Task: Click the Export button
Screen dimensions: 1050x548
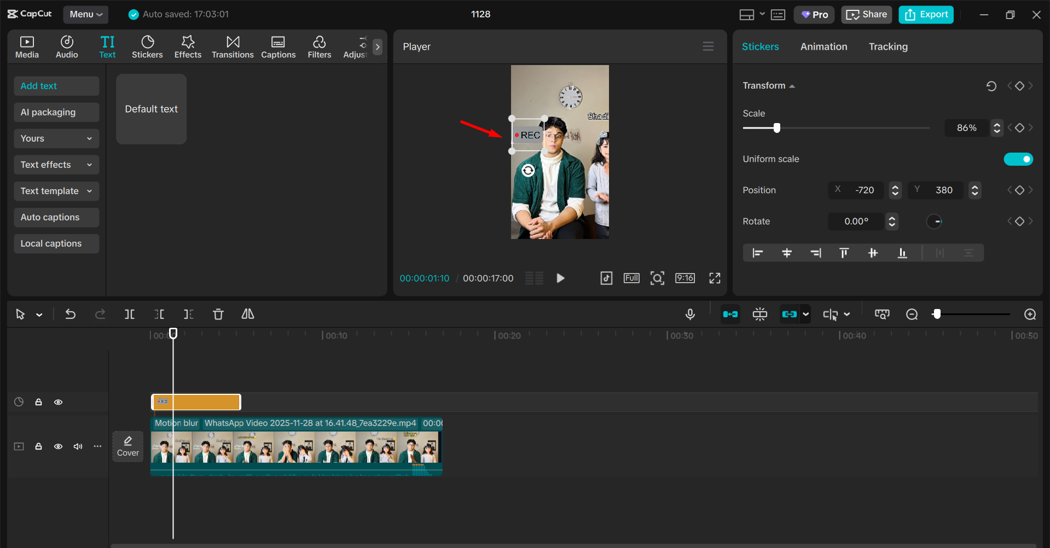Action: point(925,14)
